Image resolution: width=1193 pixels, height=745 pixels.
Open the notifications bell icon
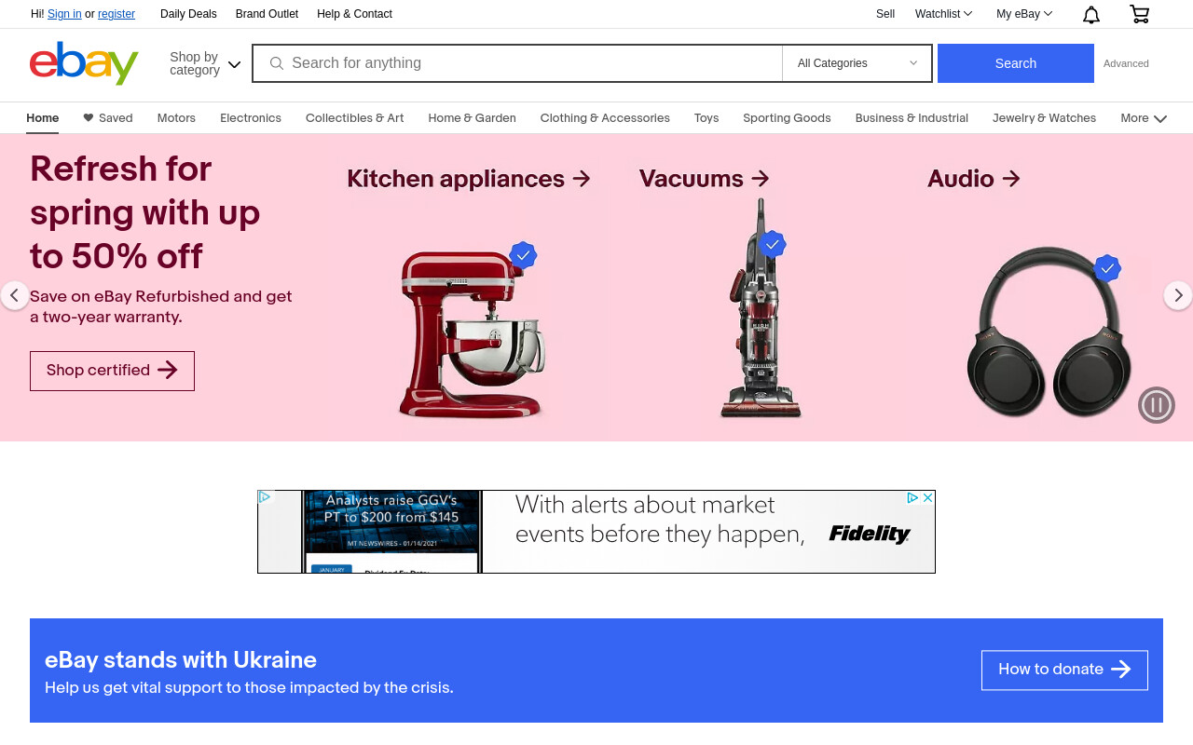1091,14
